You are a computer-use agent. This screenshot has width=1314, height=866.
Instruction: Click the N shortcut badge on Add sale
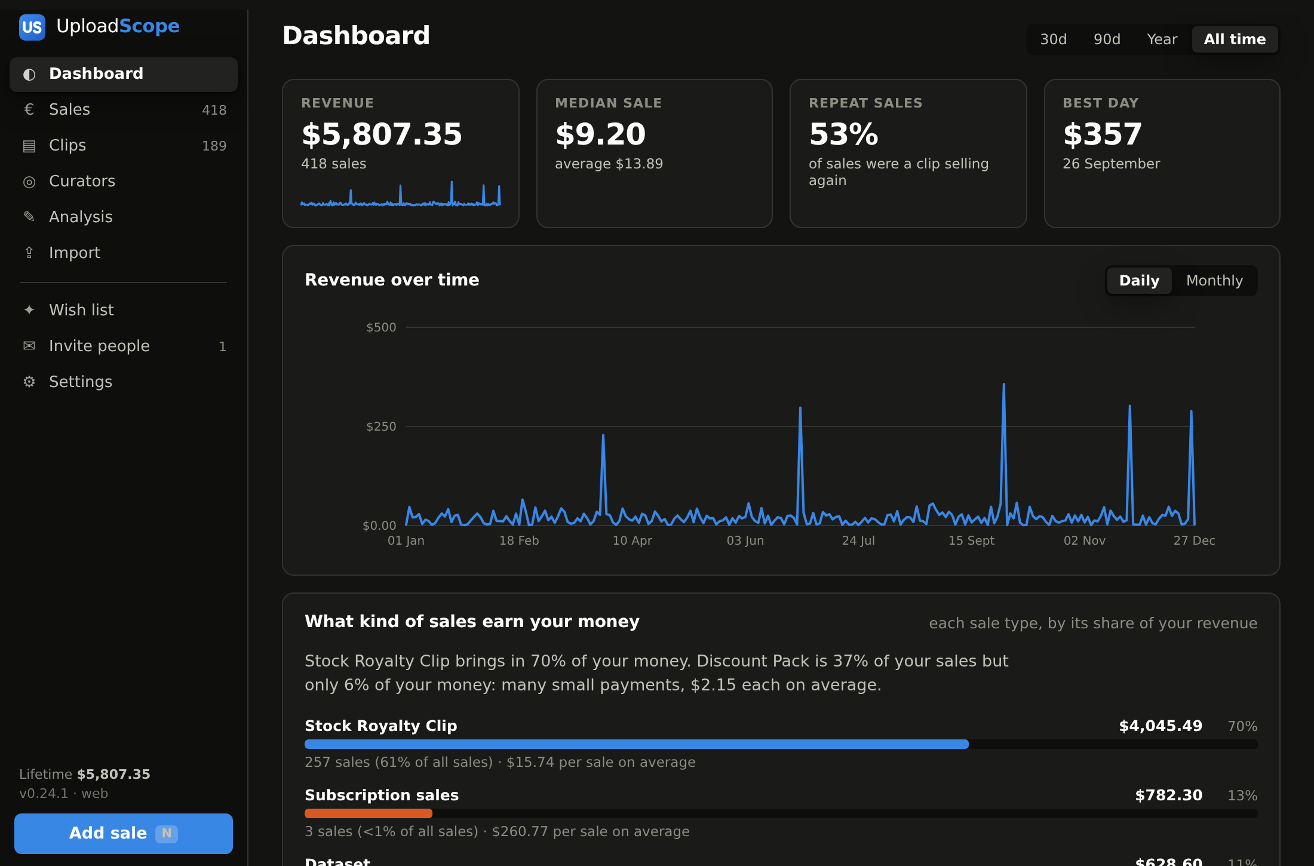click(x=167, y=833)
